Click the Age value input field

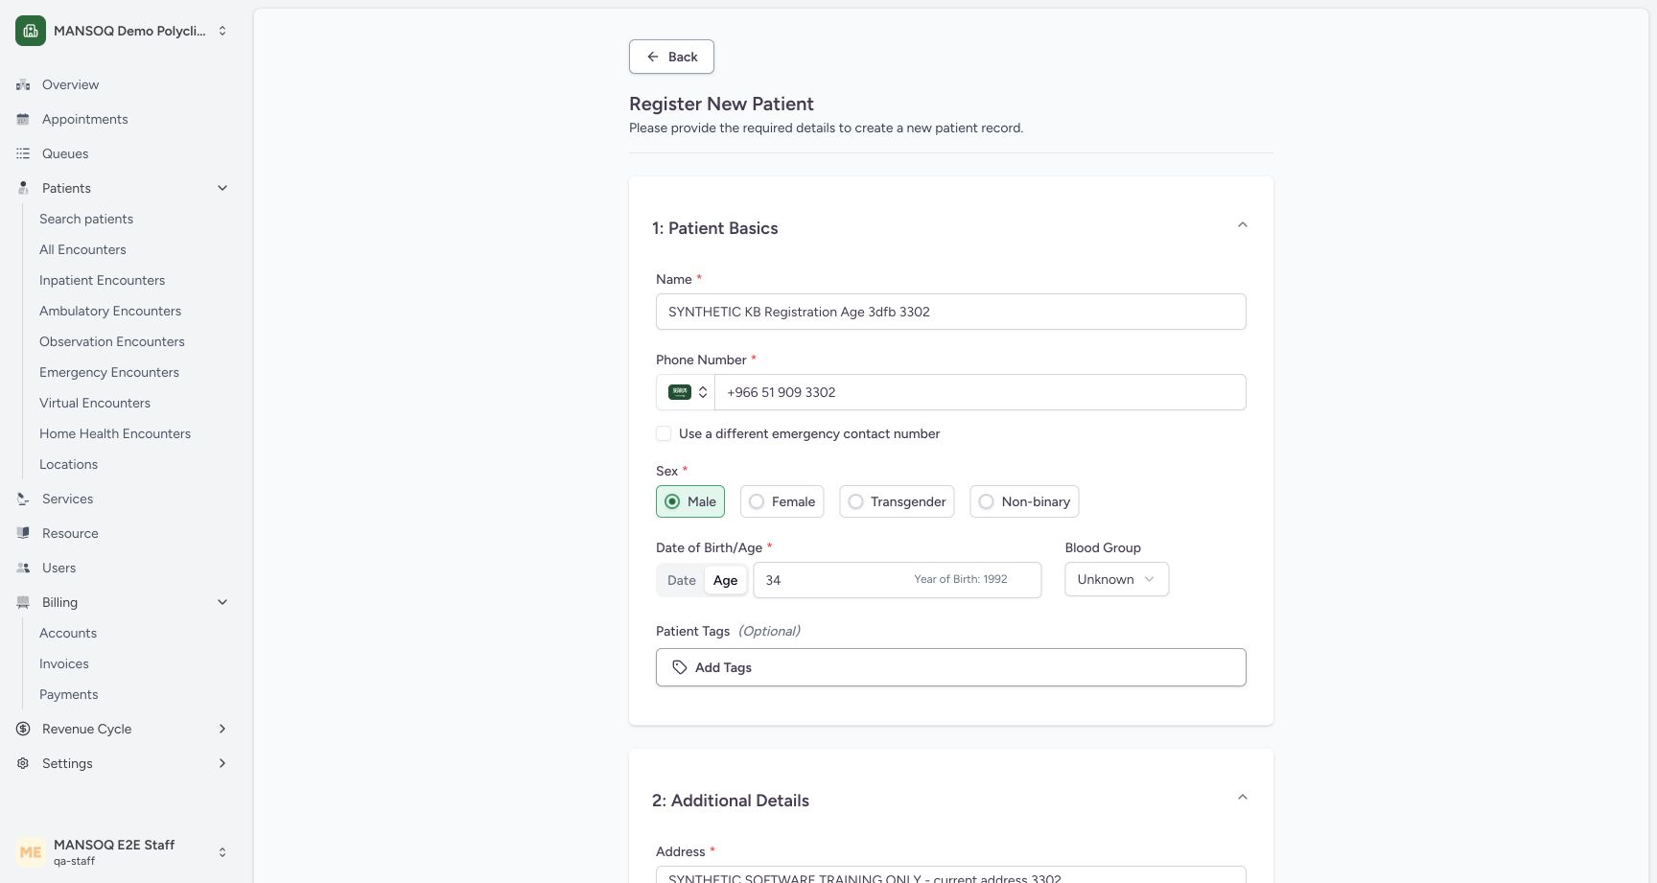click(898, 580)
